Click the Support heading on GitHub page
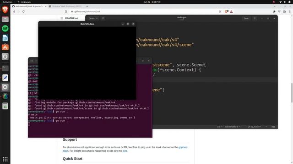This screenshot has width=293, height=164. coord(70,139)
